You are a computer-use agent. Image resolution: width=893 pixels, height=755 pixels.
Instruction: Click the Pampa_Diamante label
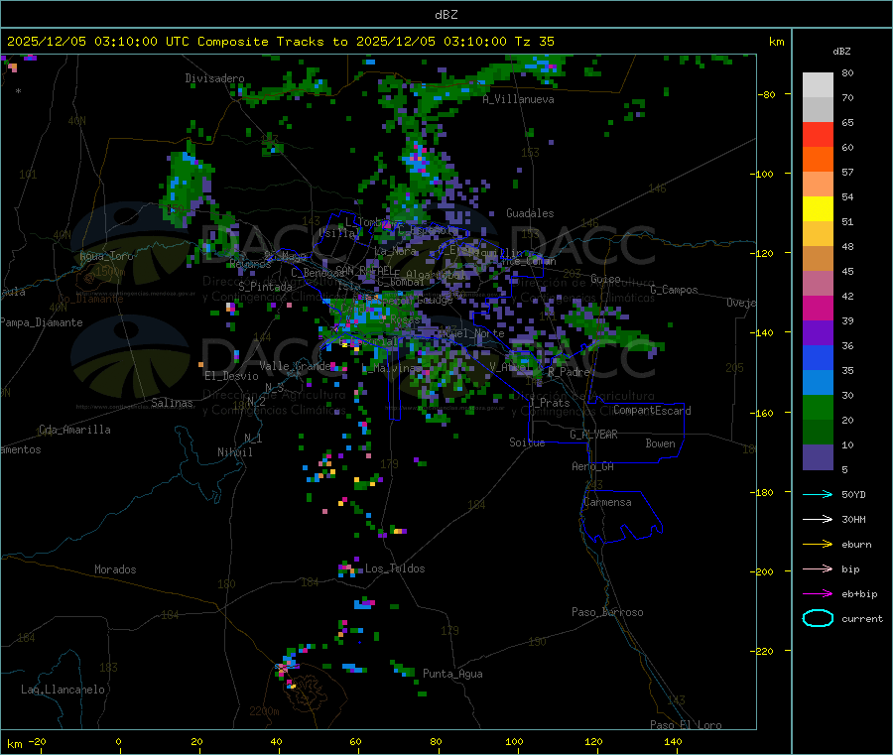point(42,322)
